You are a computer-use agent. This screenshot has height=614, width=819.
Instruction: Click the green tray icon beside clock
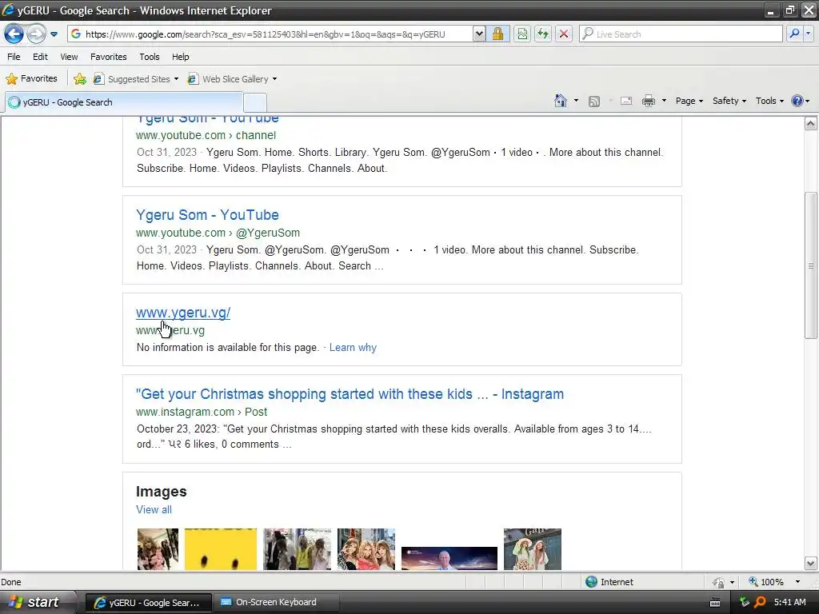pyautogui.click(x=745, y=603)
